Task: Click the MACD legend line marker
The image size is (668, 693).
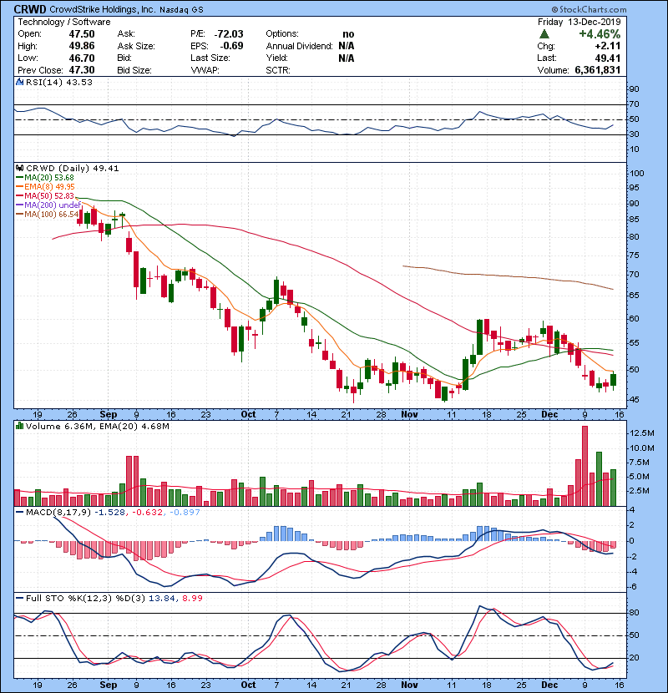Action: (19, 513)
